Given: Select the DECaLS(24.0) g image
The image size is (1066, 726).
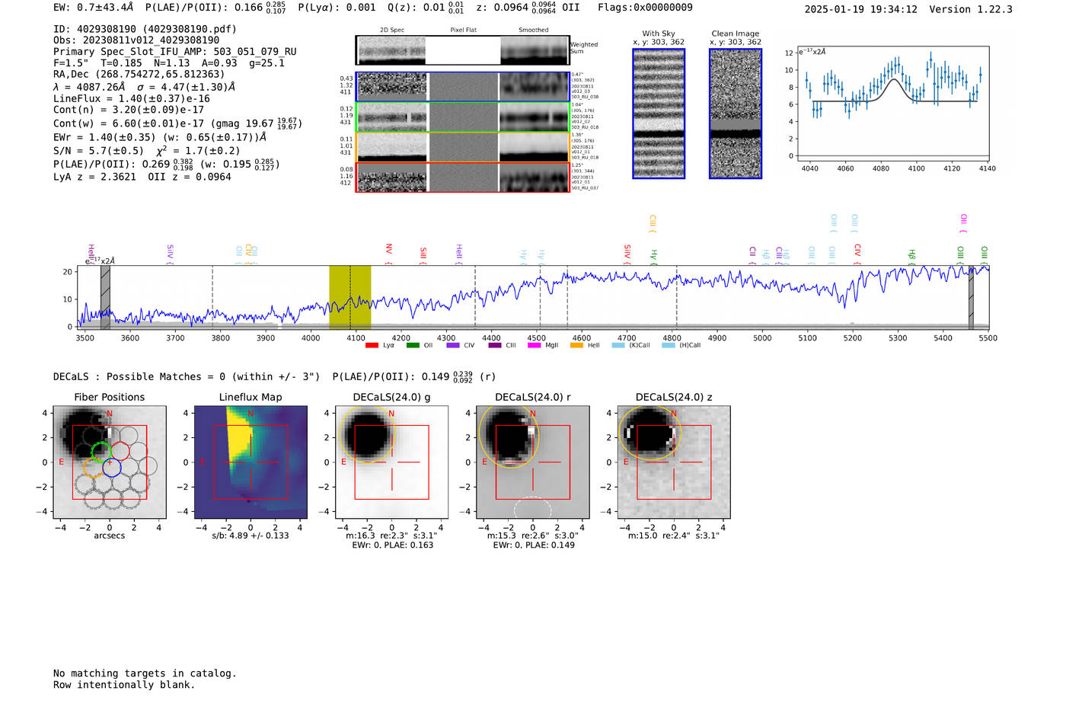Looking at the screenshot, I should tap(392, 462).
